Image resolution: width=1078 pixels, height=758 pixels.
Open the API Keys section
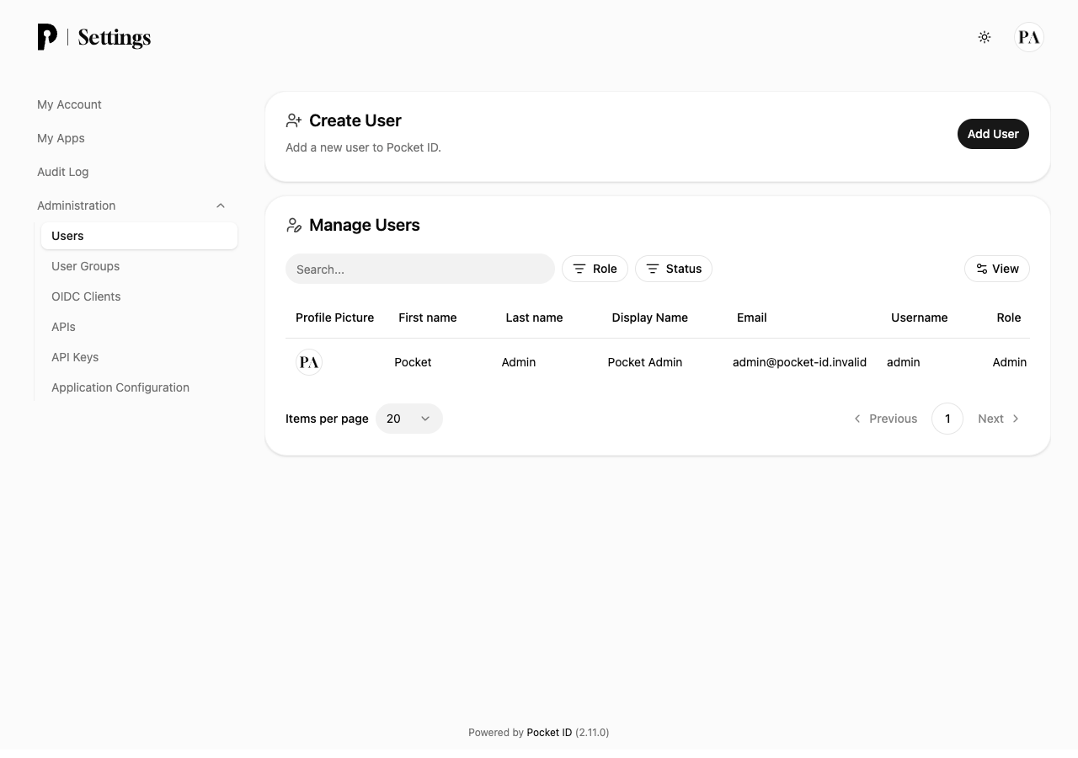click(x=75, y=357)
